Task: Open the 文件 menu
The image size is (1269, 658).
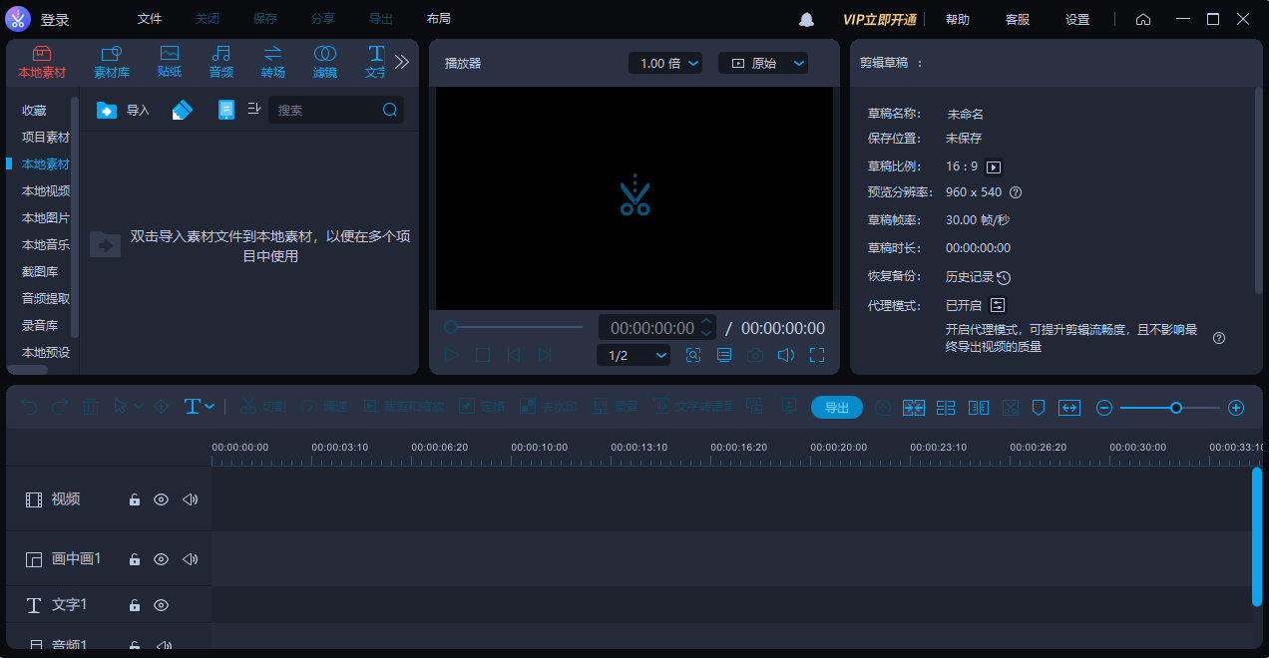Action: (x=150, y=19)
